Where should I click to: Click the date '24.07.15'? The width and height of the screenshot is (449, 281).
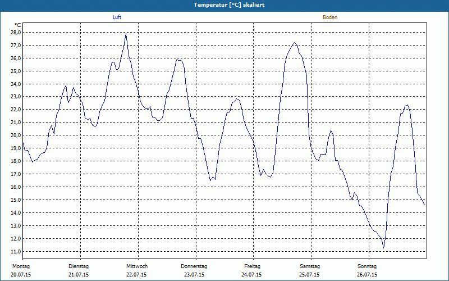point(251,275)
